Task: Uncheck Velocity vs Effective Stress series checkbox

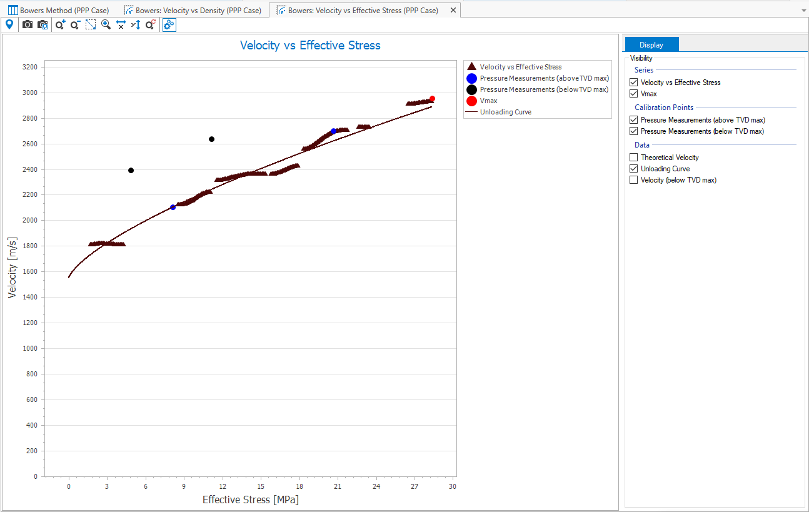Action: point(634,83)
